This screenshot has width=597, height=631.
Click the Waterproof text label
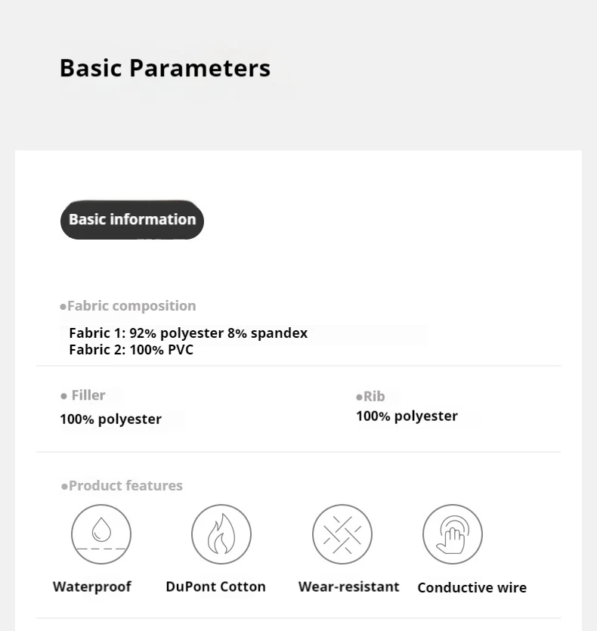coord(91,586)
